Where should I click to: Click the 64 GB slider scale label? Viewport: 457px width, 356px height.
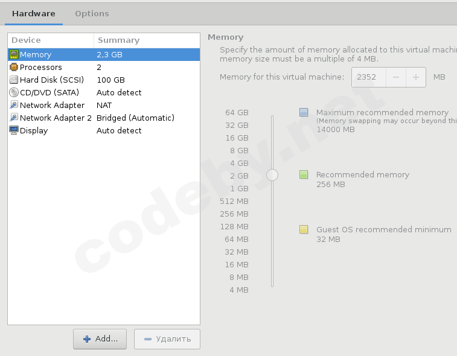point(237,112)
